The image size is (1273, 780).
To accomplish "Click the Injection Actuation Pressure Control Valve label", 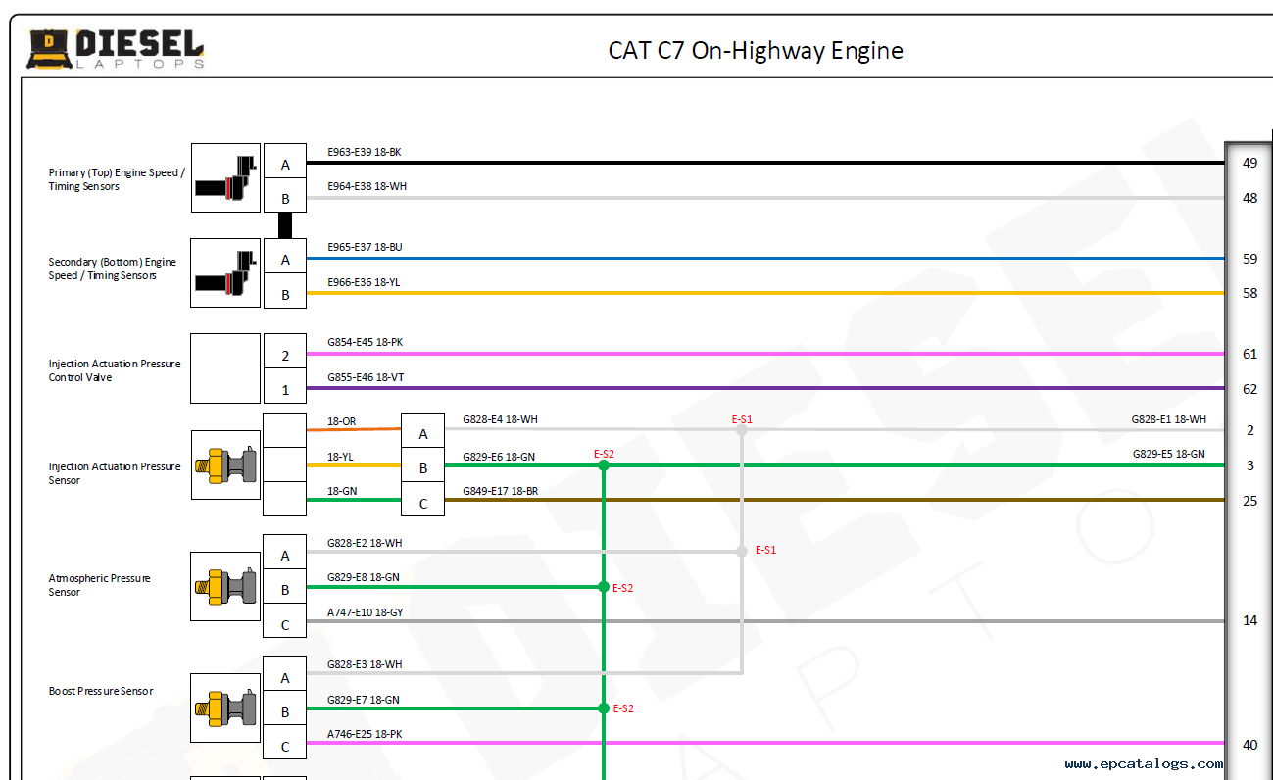I will pos(115,370).
